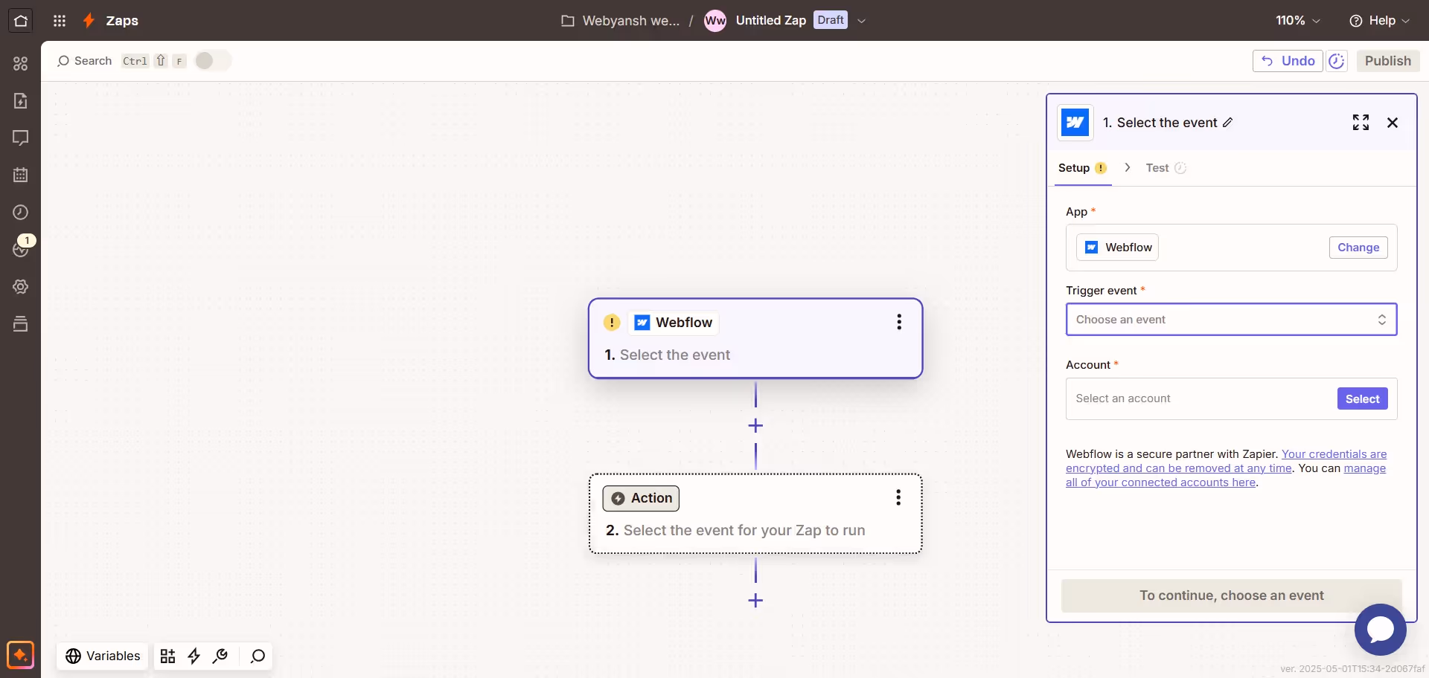Add a step between Webflow and Action
The width and height of the screenshot is (1429, 678).
[755, 425]
